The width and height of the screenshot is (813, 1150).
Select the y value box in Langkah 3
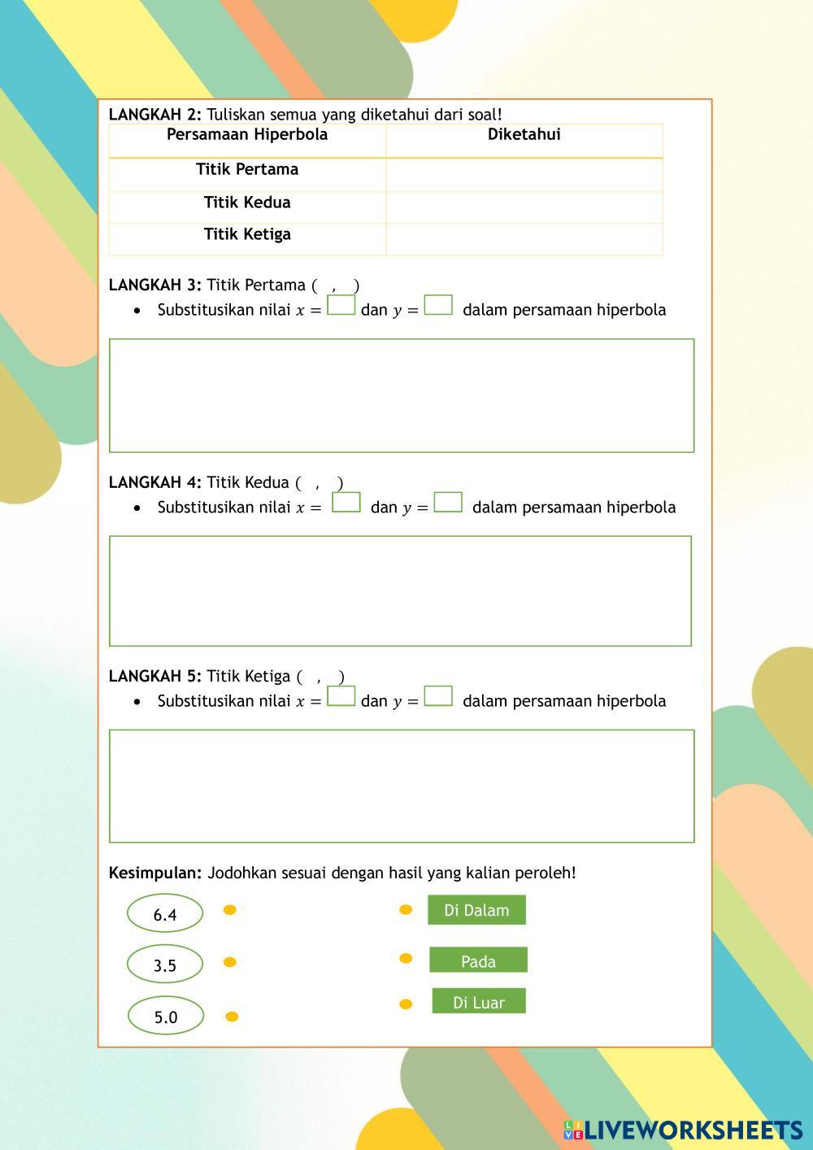438,305
